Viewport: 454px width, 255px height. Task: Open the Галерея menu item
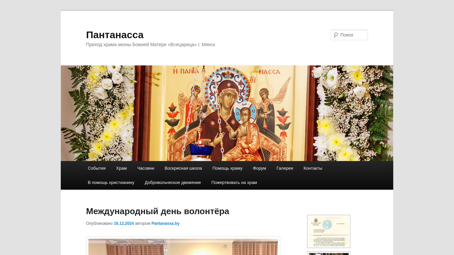[285, 168]
